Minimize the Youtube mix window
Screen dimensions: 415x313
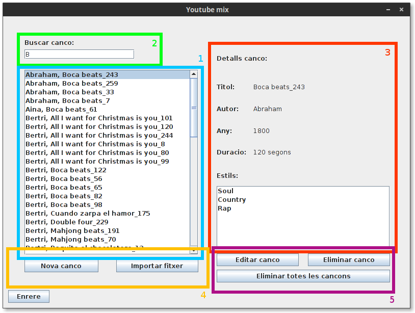pos(388,10)
